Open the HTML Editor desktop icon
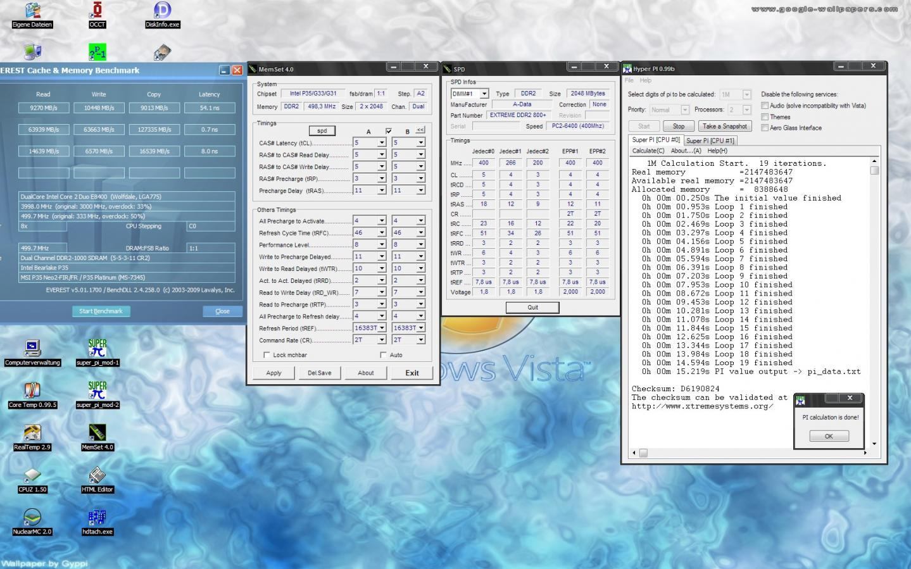 [97, 480]
